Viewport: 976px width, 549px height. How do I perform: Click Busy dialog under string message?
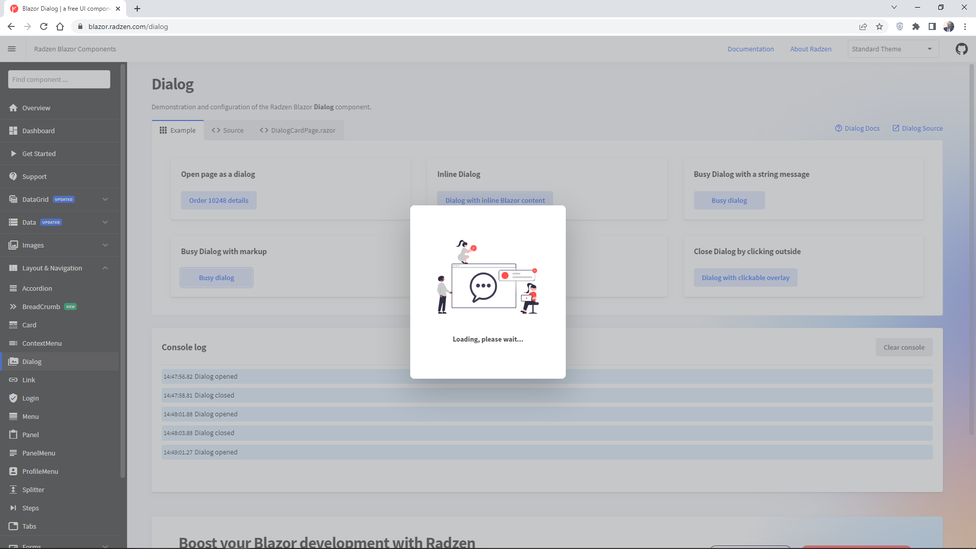729,200
